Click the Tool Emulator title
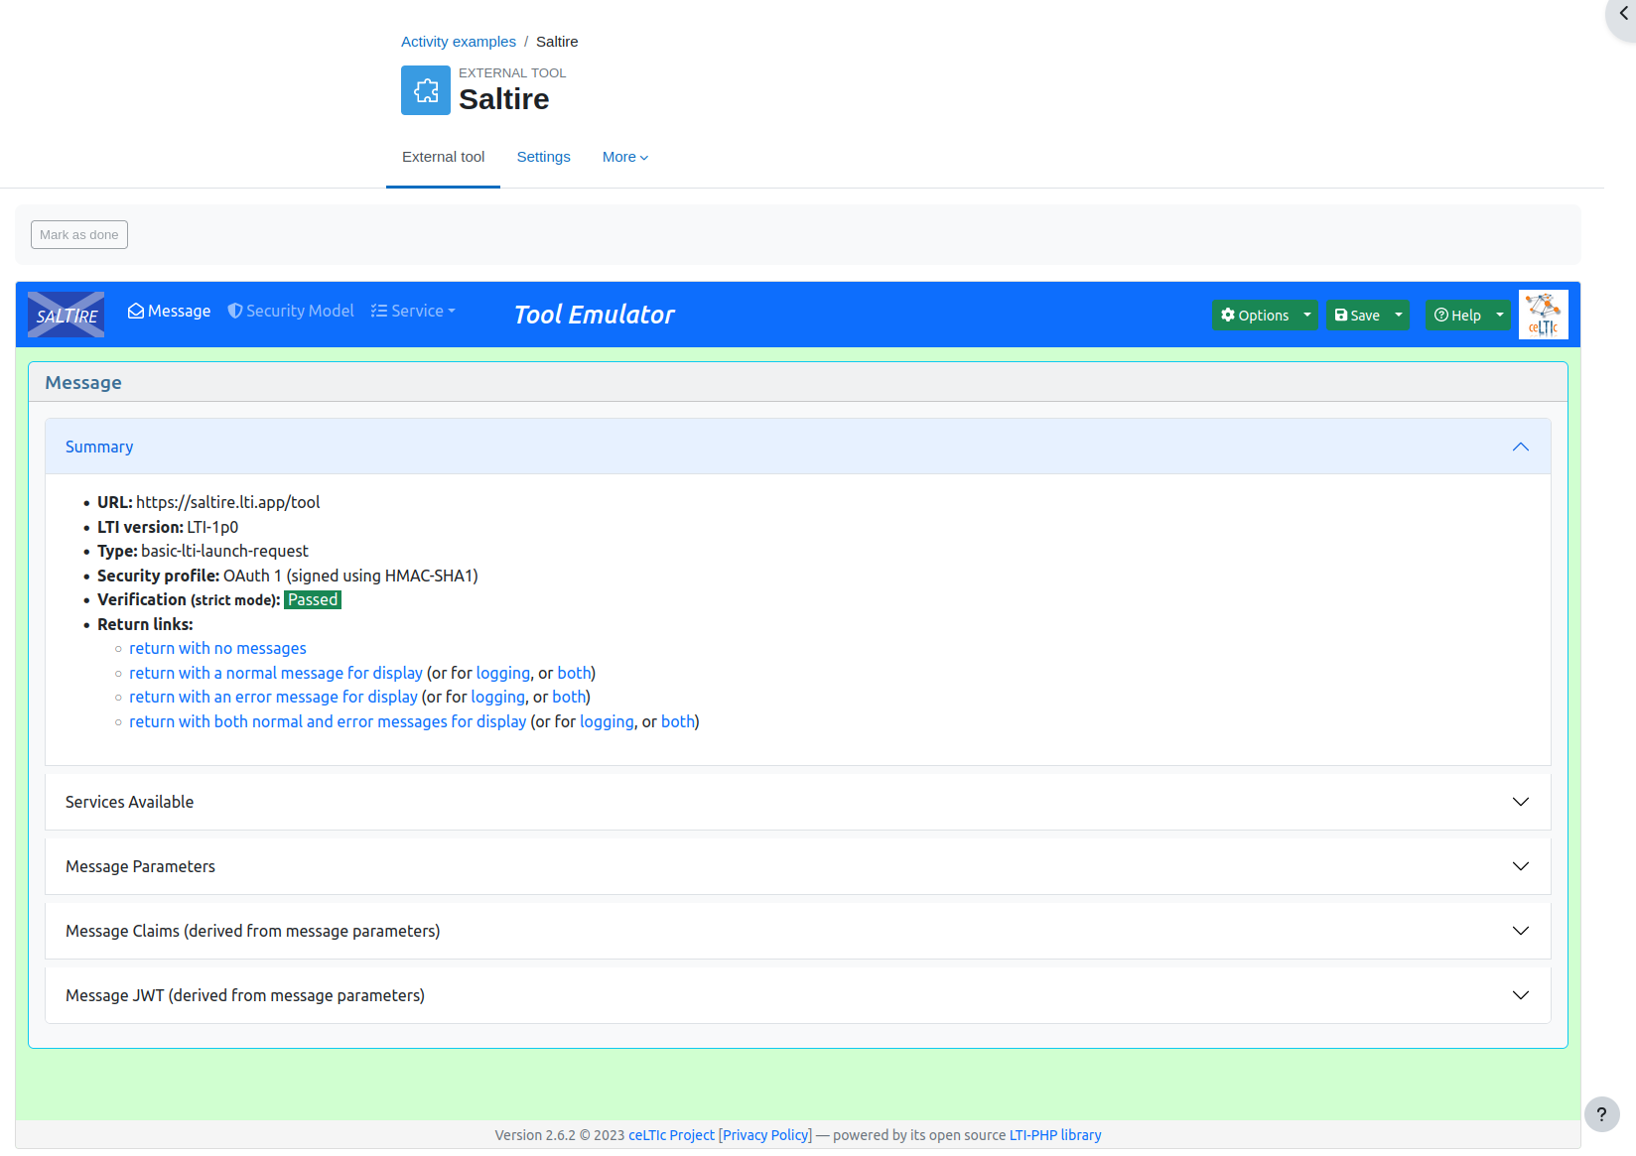Image resolution: width=1636 pixels, height=1156 pixels. click(x=594, y=315)
